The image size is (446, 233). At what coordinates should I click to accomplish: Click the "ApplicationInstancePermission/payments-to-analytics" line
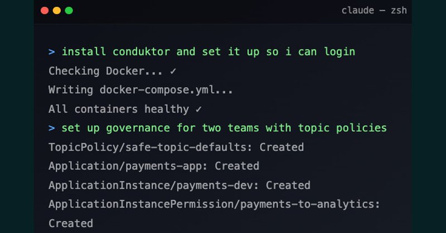[211, 204]
